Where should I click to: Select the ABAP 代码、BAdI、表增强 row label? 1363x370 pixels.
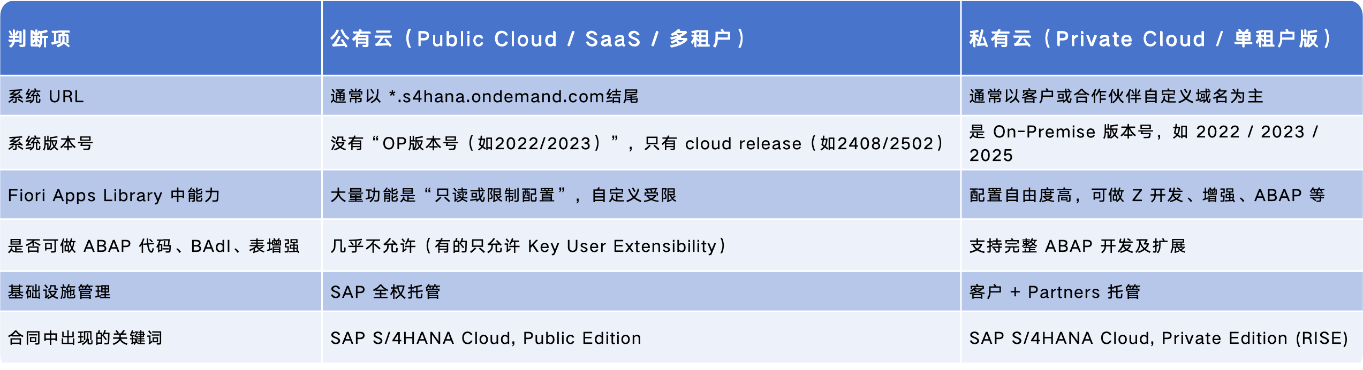(x=154, y=246)
